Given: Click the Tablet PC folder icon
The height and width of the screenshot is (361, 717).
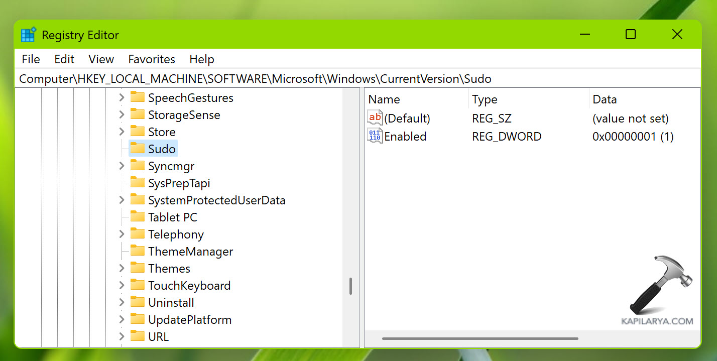Looking at the screenshot, I should point(137,217).
